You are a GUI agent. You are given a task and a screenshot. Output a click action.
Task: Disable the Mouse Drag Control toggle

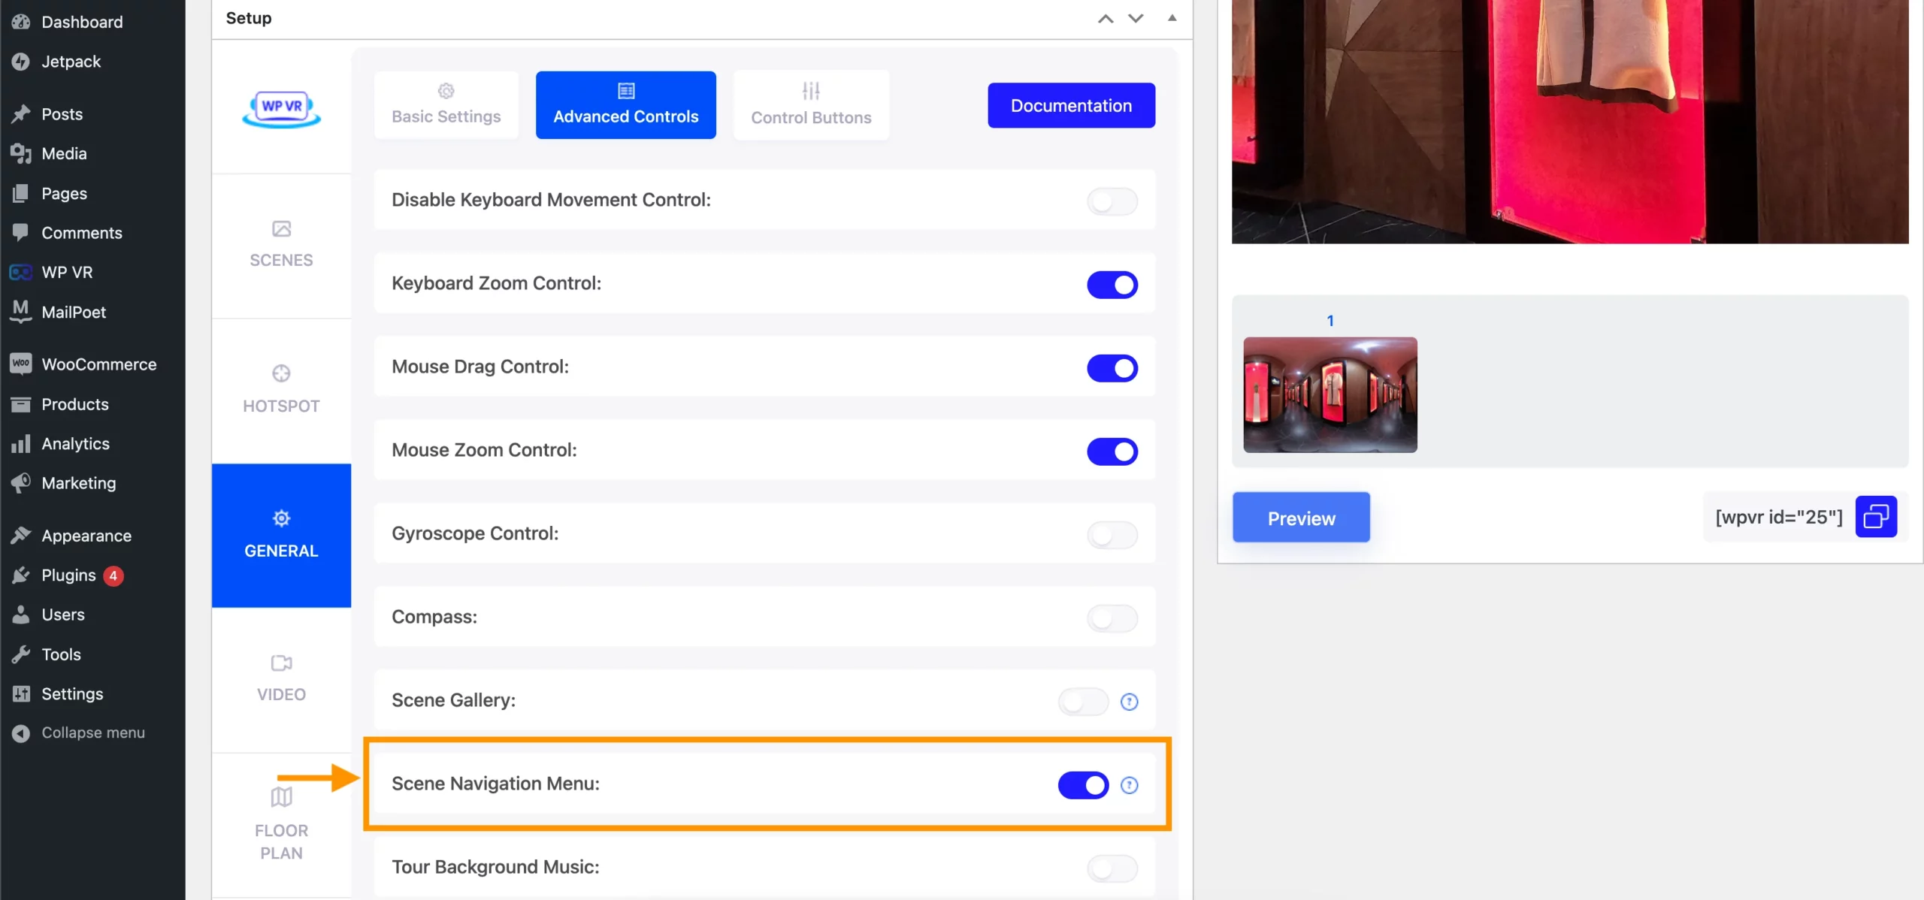[1112, 368]
